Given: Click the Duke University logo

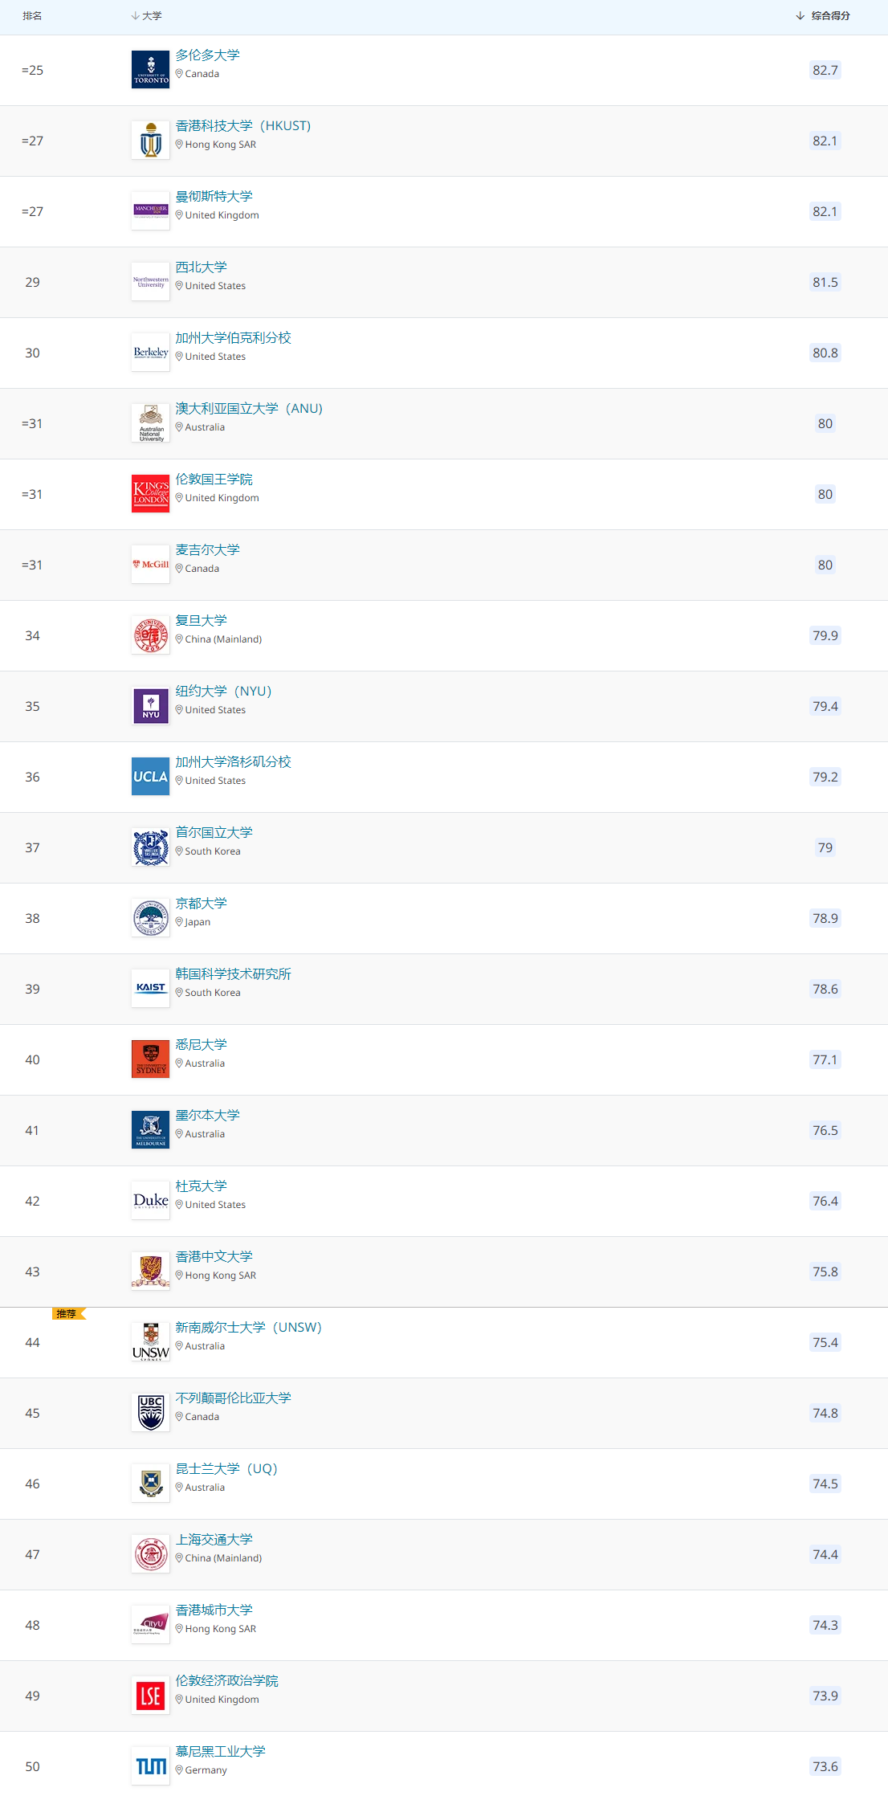Looking at the screenshot, I should [x=151, y=1201].
